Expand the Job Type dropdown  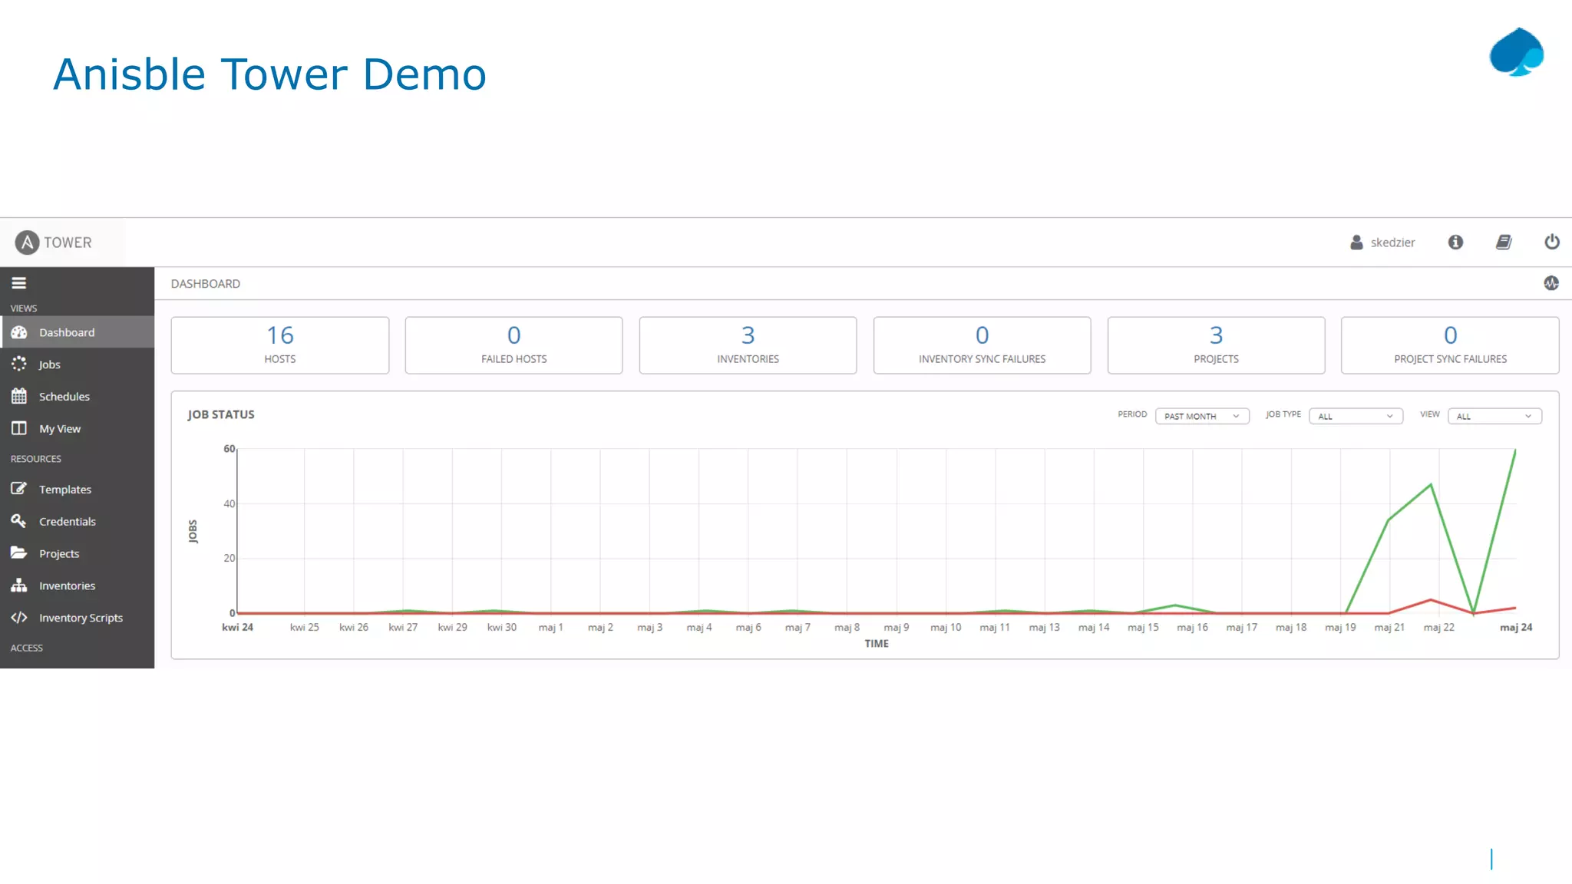[1355, 416]
